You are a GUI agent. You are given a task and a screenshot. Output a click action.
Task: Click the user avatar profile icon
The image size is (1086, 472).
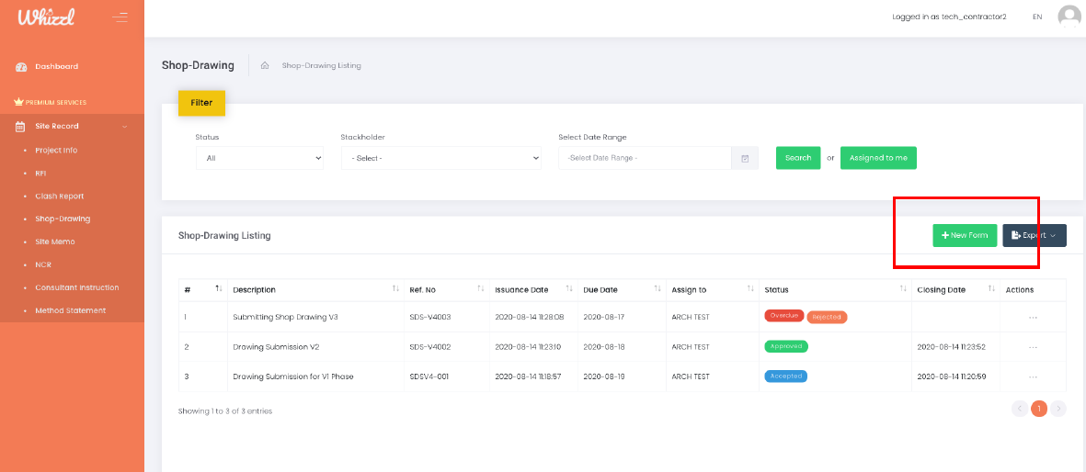(1069, 16)
